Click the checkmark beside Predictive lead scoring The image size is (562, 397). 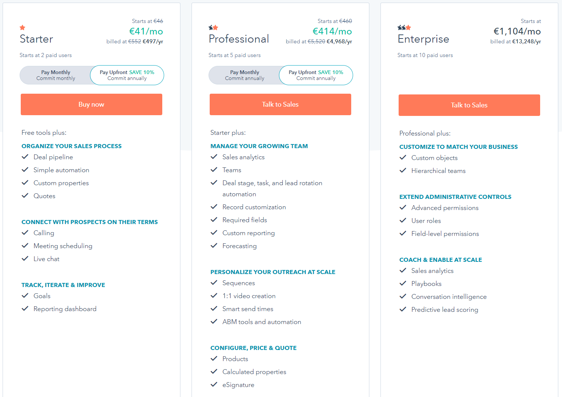(x=403, y=309)
